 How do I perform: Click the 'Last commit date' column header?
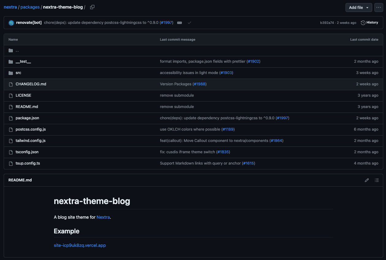click(x=364, y=39)
